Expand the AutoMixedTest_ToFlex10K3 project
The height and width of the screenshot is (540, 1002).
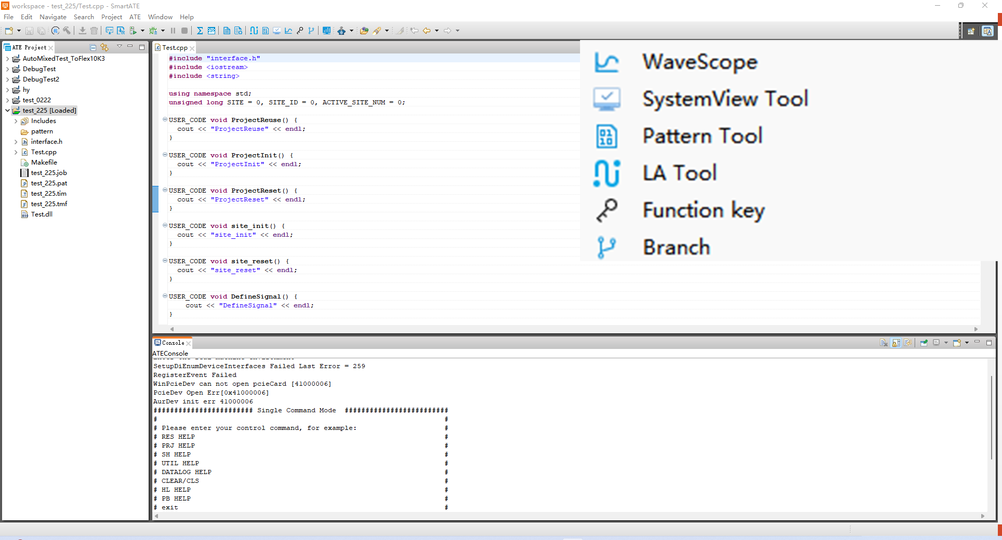coord(7,59)
